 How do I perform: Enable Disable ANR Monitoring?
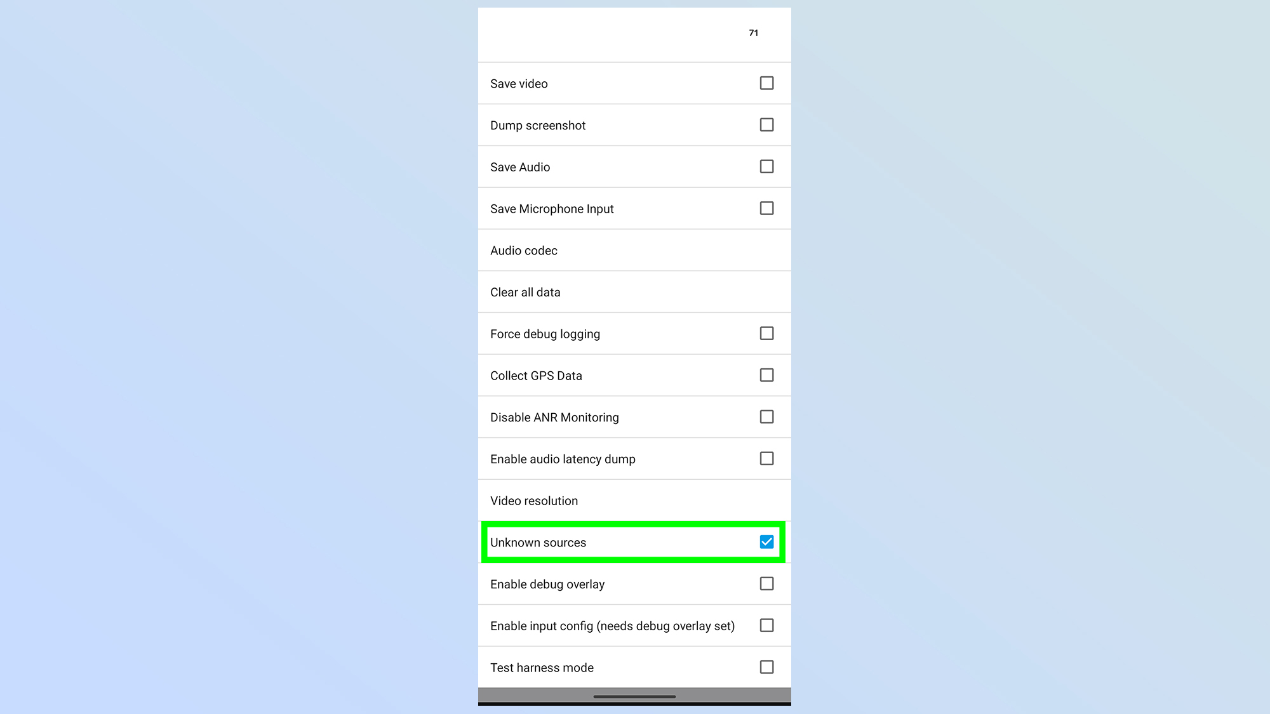click(766, 417)
